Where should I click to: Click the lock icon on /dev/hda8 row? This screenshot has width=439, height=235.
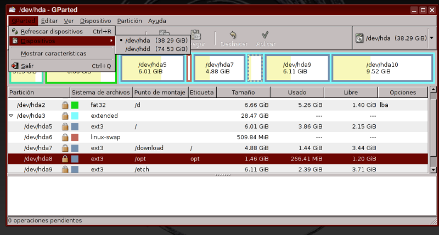tap(65, 159)
